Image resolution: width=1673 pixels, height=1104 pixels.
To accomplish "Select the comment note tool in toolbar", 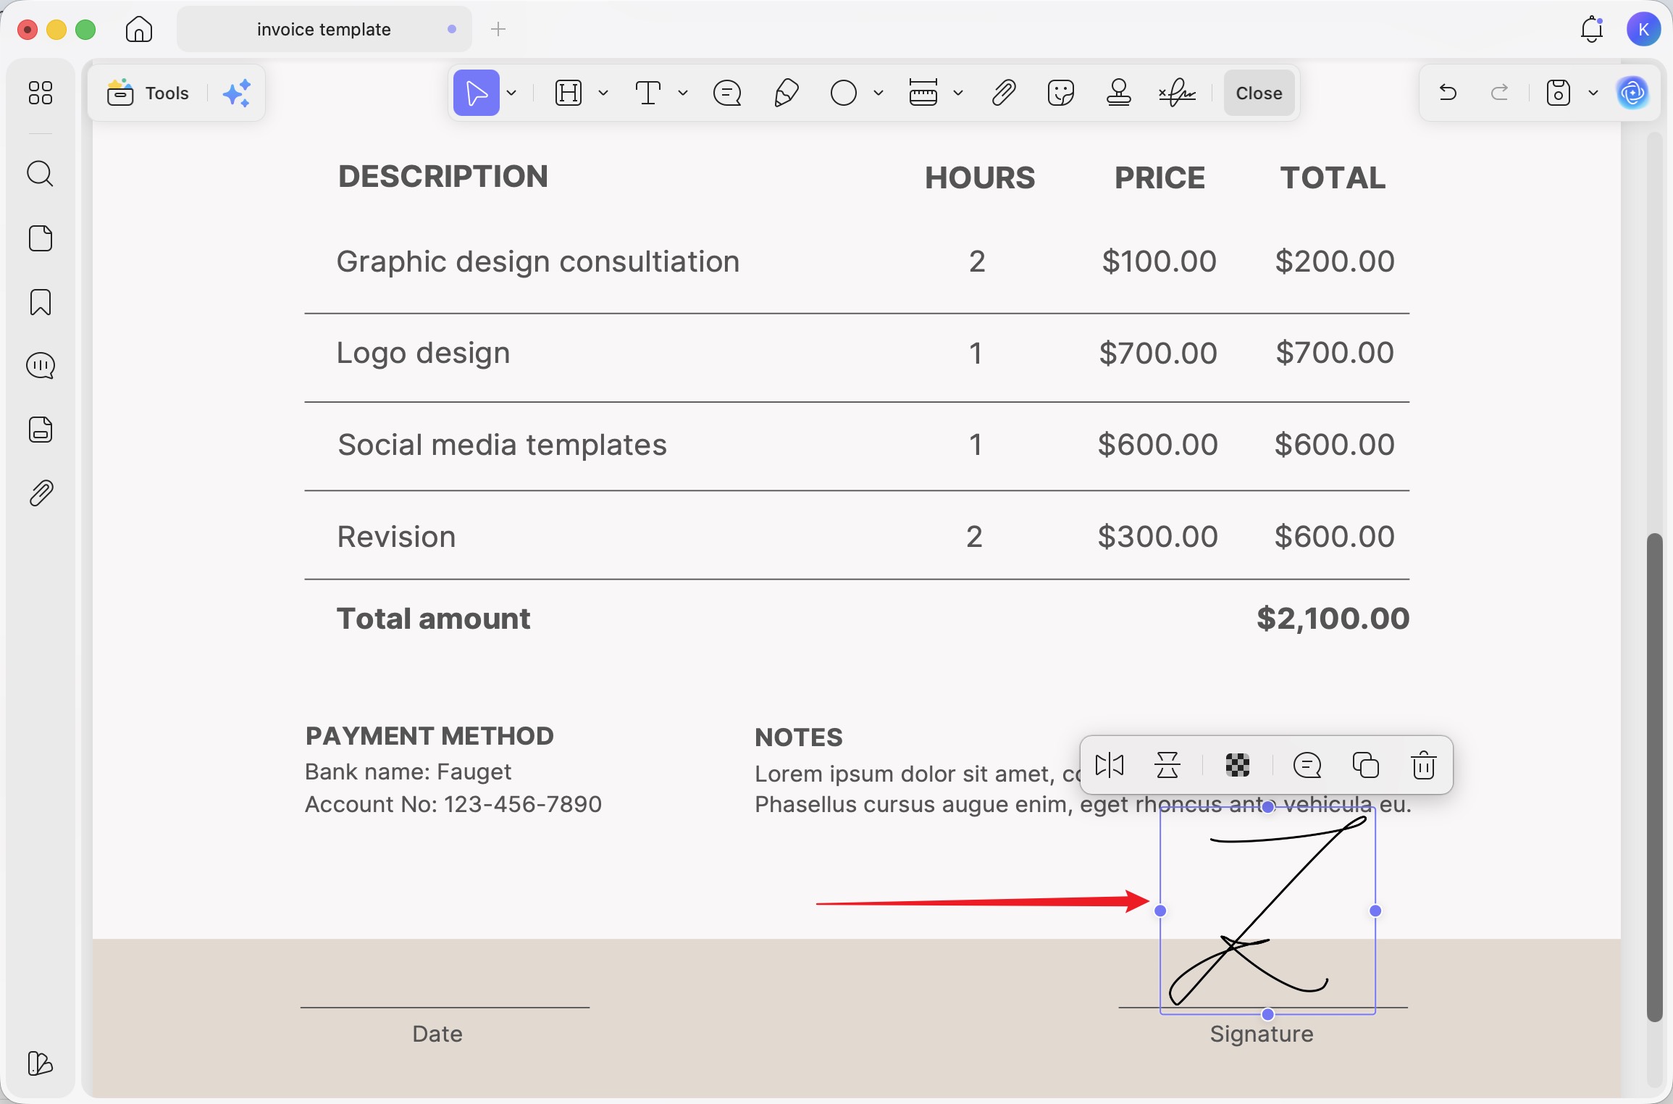I will (727, 93).
